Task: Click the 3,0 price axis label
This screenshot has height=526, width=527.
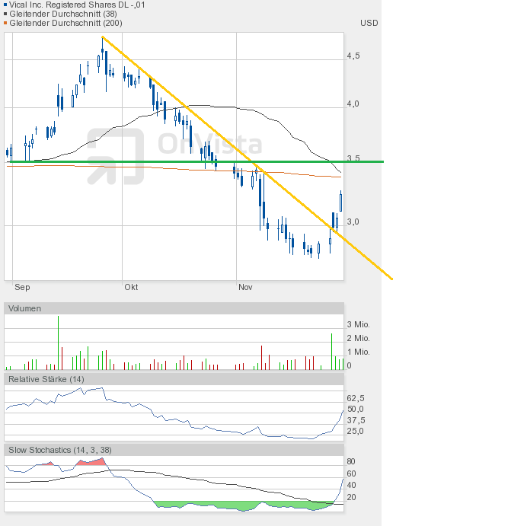Action: pyautogui.click(x=353, y=222)
